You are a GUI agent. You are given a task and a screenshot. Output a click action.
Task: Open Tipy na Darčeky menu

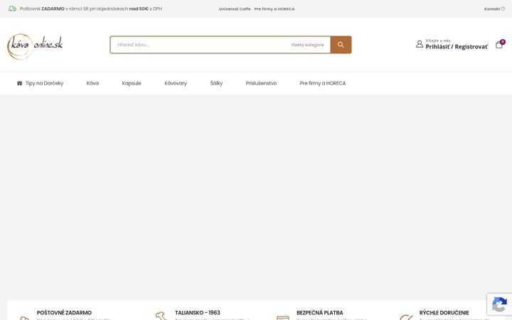coord(40,83)
